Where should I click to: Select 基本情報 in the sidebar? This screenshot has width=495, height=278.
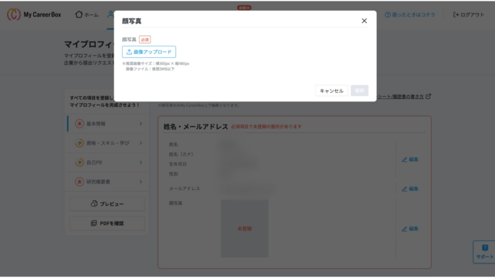107,124
